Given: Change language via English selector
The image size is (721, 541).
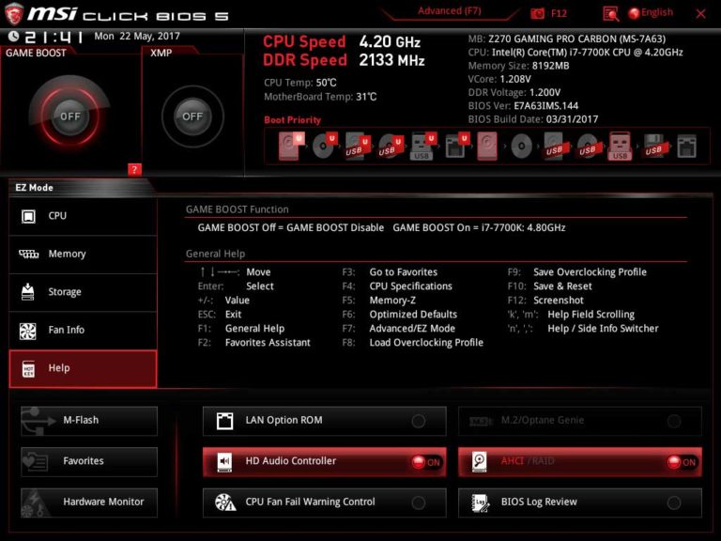Looking at the screenshot, I should [651, 13].
